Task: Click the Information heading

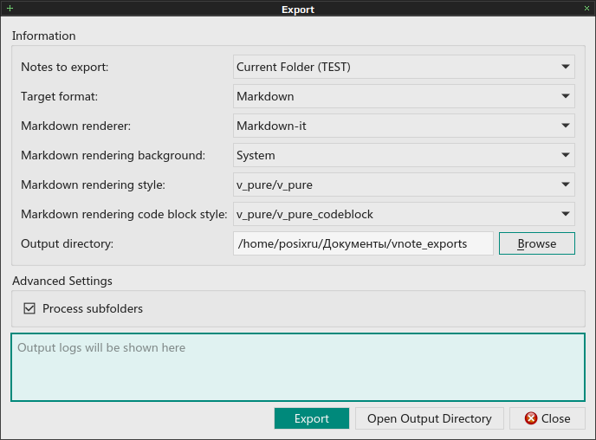Action: (43, 36)
